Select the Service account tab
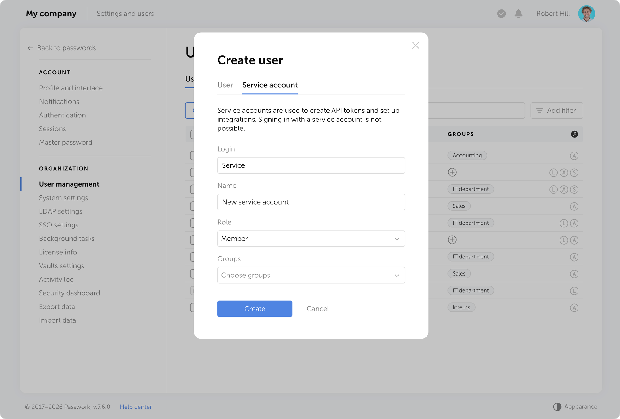620x419 pixels. 270,85
